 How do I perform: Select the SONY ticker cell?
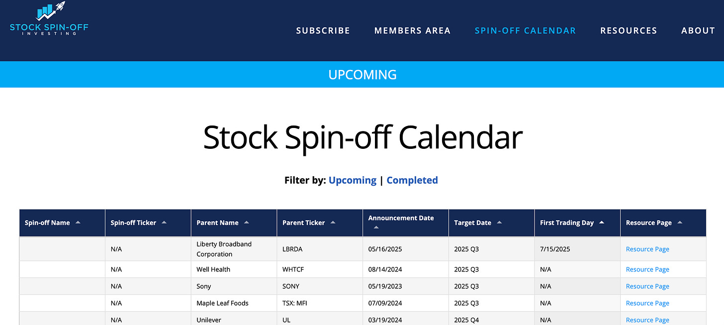click(320, 286)
